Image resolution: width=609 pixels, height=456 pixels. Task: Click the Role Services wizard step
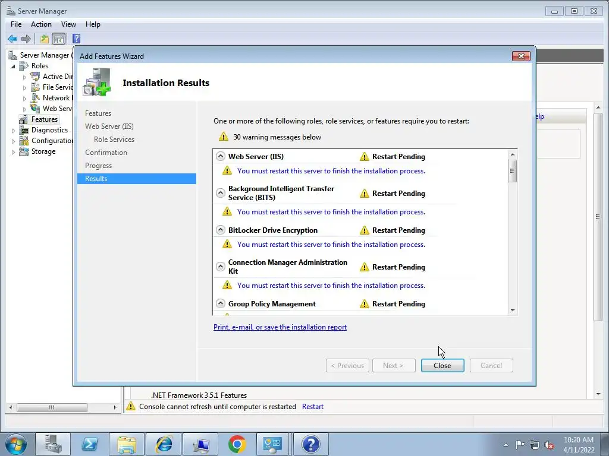click(x=114, y=139)
